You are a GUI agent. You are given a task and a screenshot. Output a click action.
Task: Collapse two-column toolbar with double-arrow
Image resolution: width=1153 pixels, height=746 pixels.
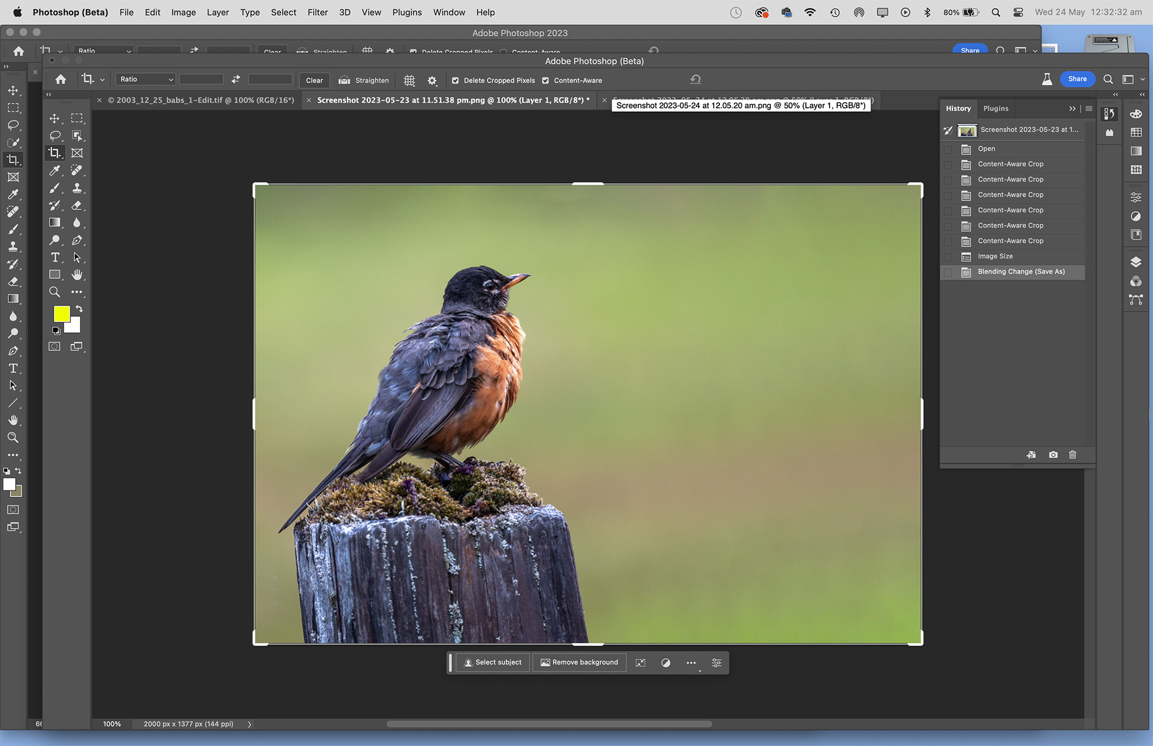49,95
